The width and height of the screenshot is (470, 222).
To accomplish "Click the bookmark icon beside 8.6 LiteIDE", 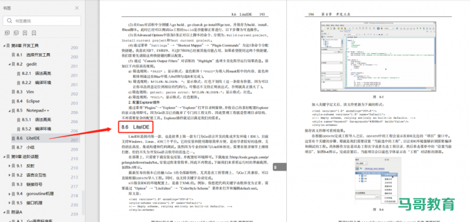I will 13,138.
